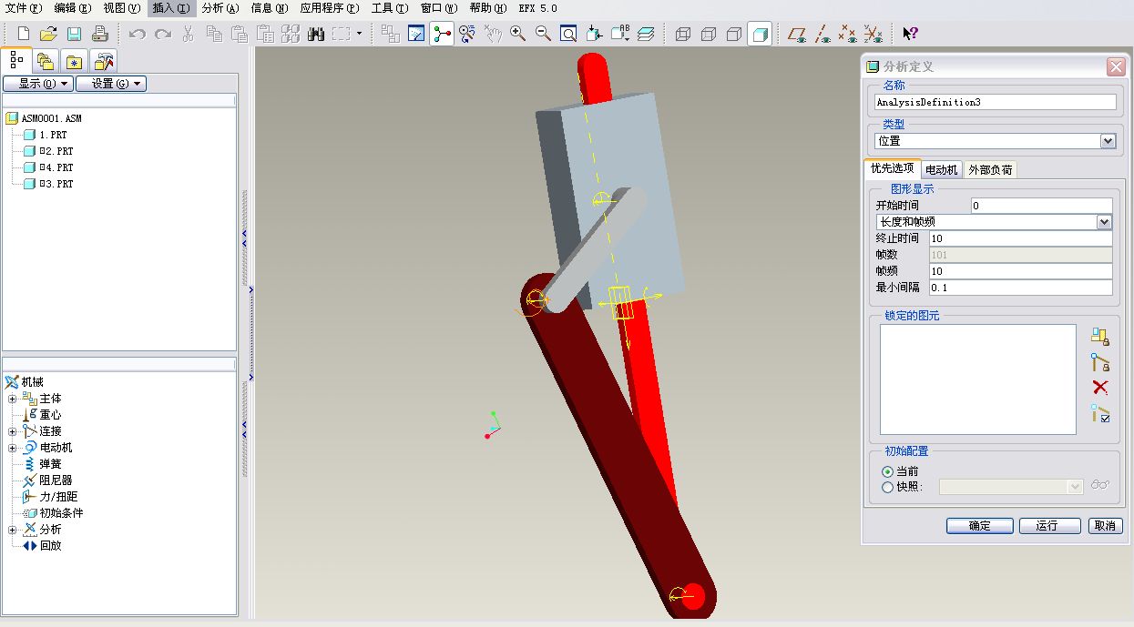Image resolution: width=1134 pixels, height=627 pixels.
Task: Click the 确定 button
Action: click(x=980, y=526)
